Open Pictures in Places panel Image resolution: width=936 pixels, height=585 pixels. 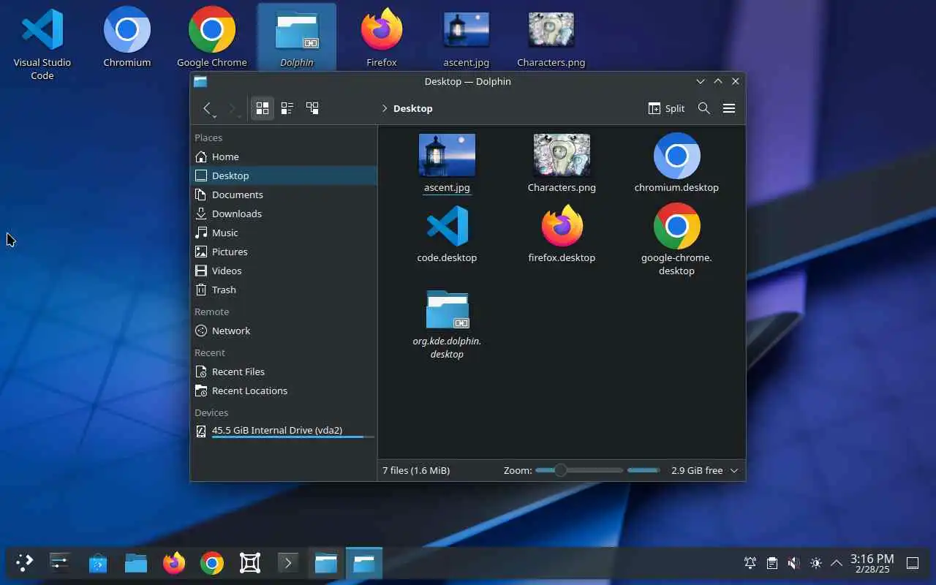(284, 252)
